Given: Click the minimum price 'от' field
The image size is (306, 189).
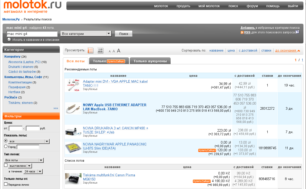Looking at the screenshot, I should (16, 128).
